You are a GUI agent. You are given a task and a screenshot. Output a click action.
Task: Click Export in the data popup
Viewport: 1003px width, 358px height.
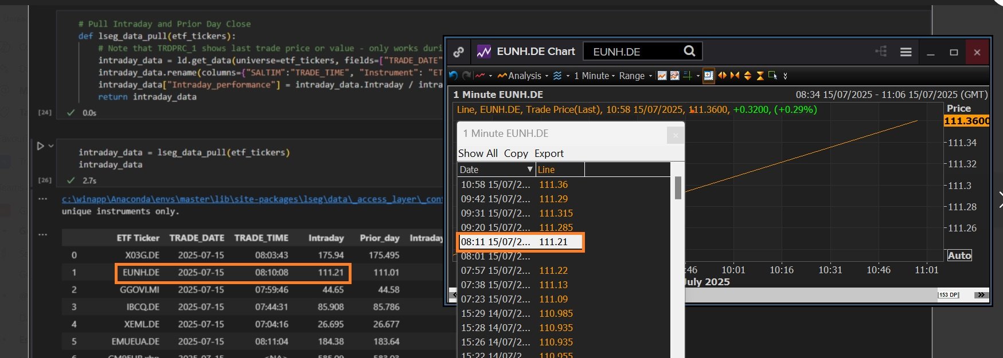point(549,154)
